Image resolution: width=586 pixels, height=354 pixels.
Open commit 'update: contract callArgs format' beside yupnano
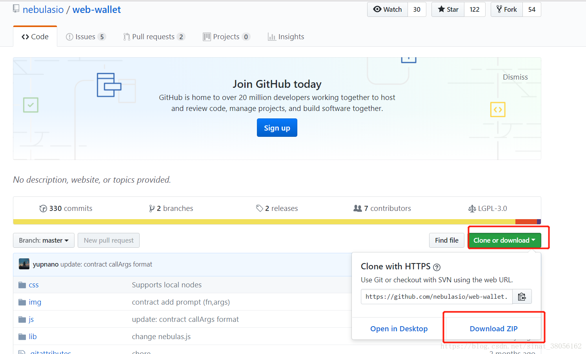106,264
